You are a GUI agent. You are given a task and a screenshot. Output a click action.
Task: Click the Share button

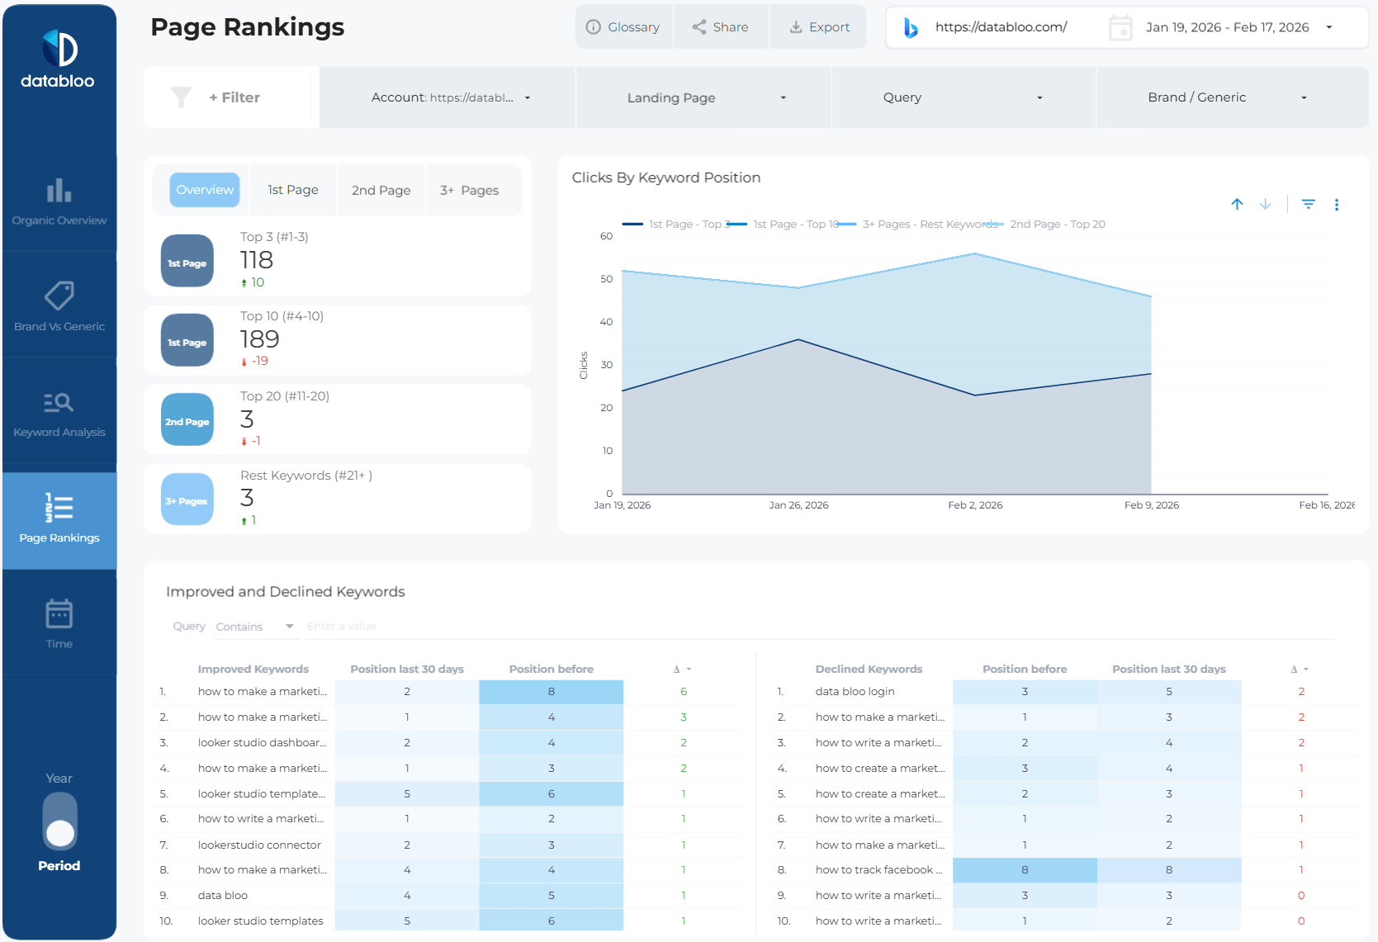(x=720, y=27)
